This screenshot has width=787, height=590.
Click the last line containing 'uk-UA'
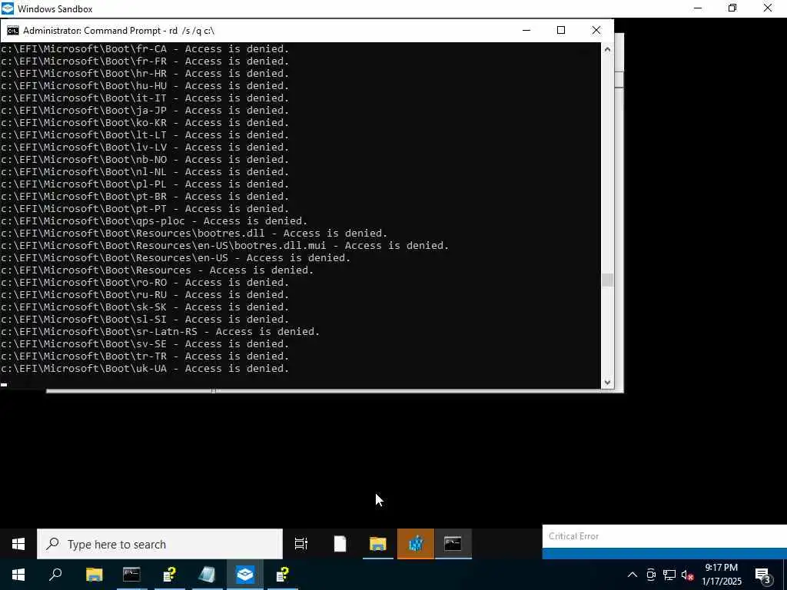tap(145, 368)
